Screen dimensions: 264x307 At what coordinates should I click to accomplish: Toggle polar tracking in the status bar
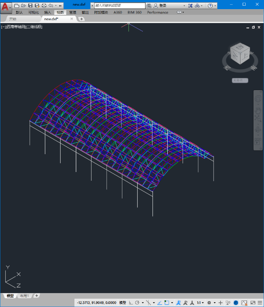pyautogui.click(x=137, y=303)
